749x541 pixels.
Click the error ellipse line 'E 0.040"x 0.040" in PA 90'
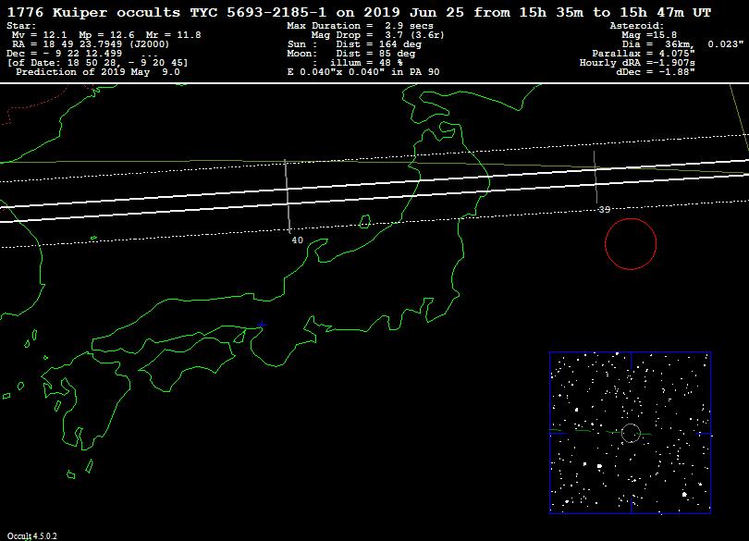[x=363, y=72]
